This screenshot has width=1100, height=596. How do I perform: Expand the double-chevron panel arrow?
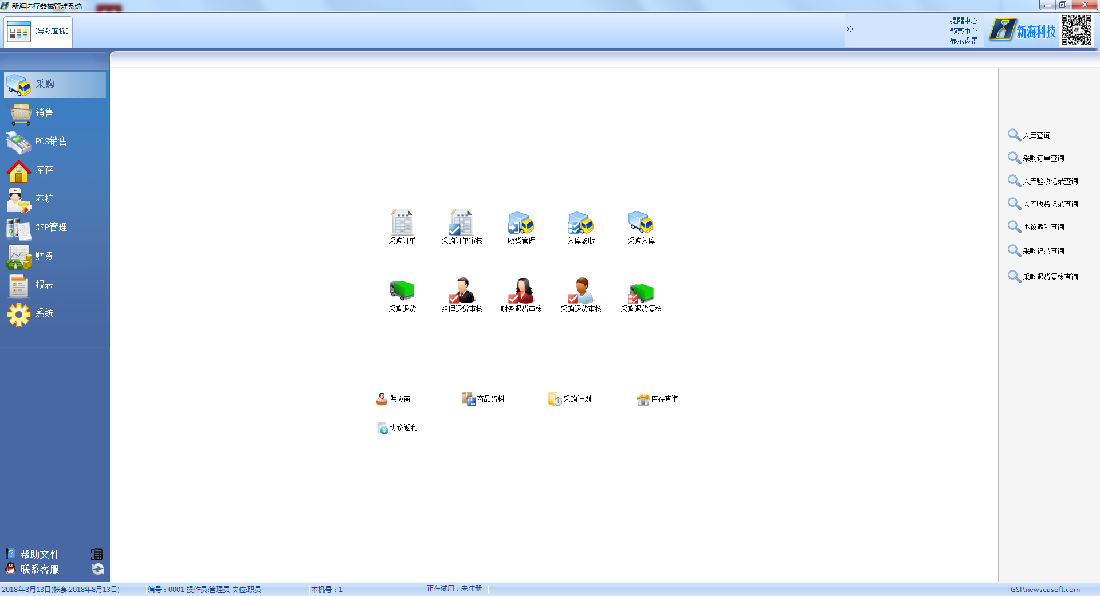(x=850, y=29)
